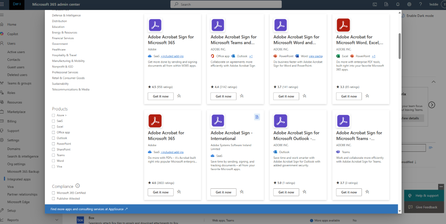Favorite the Adobe Acrobat for Microsoft 365 app

pos(179,192)
